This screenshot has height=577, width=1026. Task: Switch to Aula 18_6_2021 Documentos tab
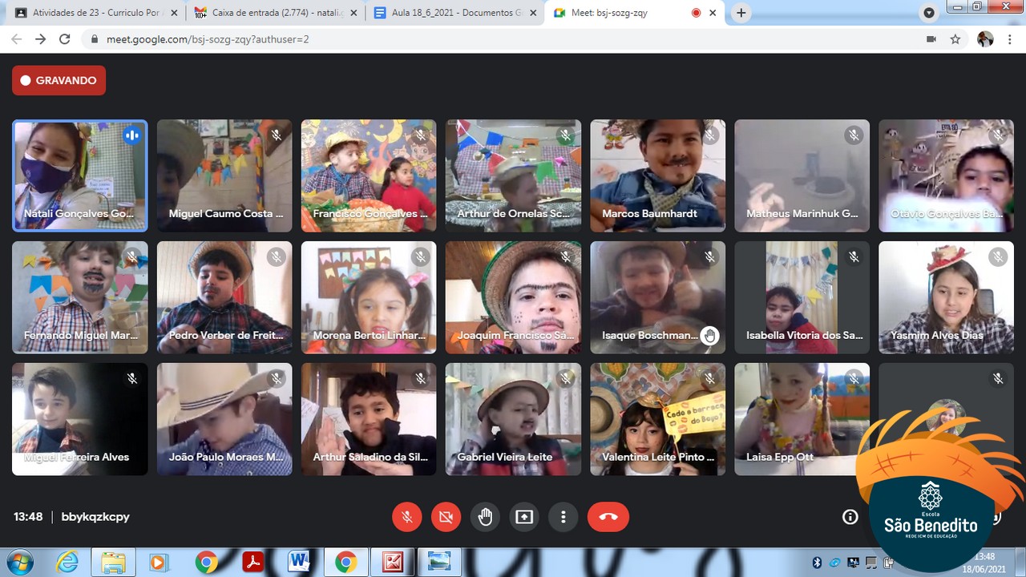coord(454,13)
